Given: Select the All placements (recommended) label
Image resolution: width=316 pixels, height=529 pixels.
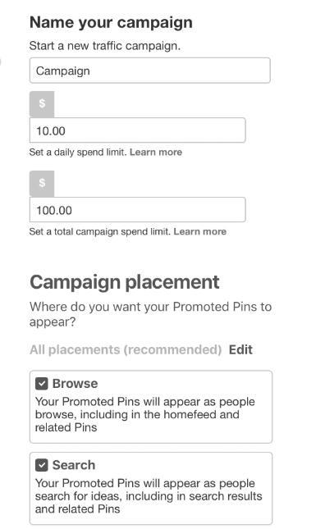Looking at the screenshot, I should tap(126, 350).
